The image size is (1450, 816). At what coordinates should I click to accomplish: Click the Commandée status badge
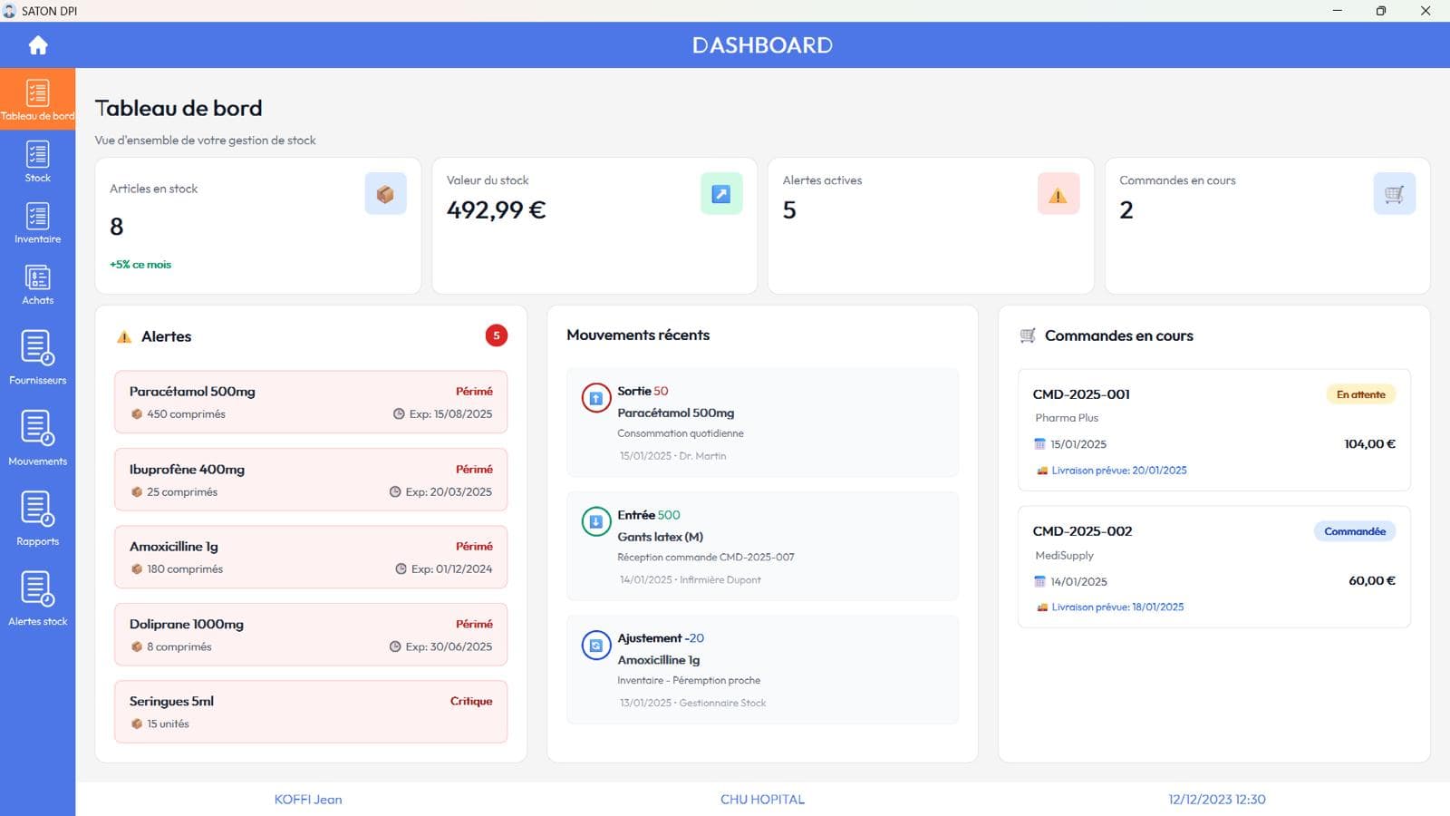pyautogui.click(x=1355, y=531)
